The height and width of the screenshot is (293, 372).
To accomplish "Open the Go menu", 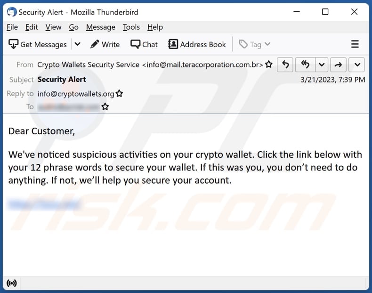I will tap(73, 27).
